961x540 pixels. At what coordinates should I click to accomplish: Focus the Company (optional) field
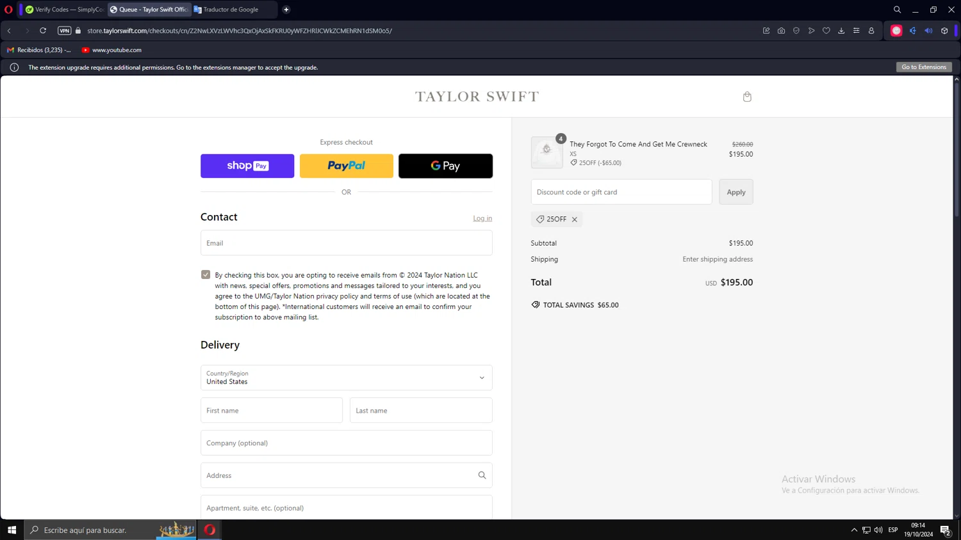click(347, 443)
